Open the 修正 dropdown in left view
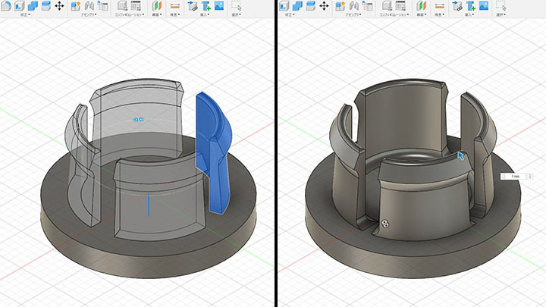 tap(25, 14)
